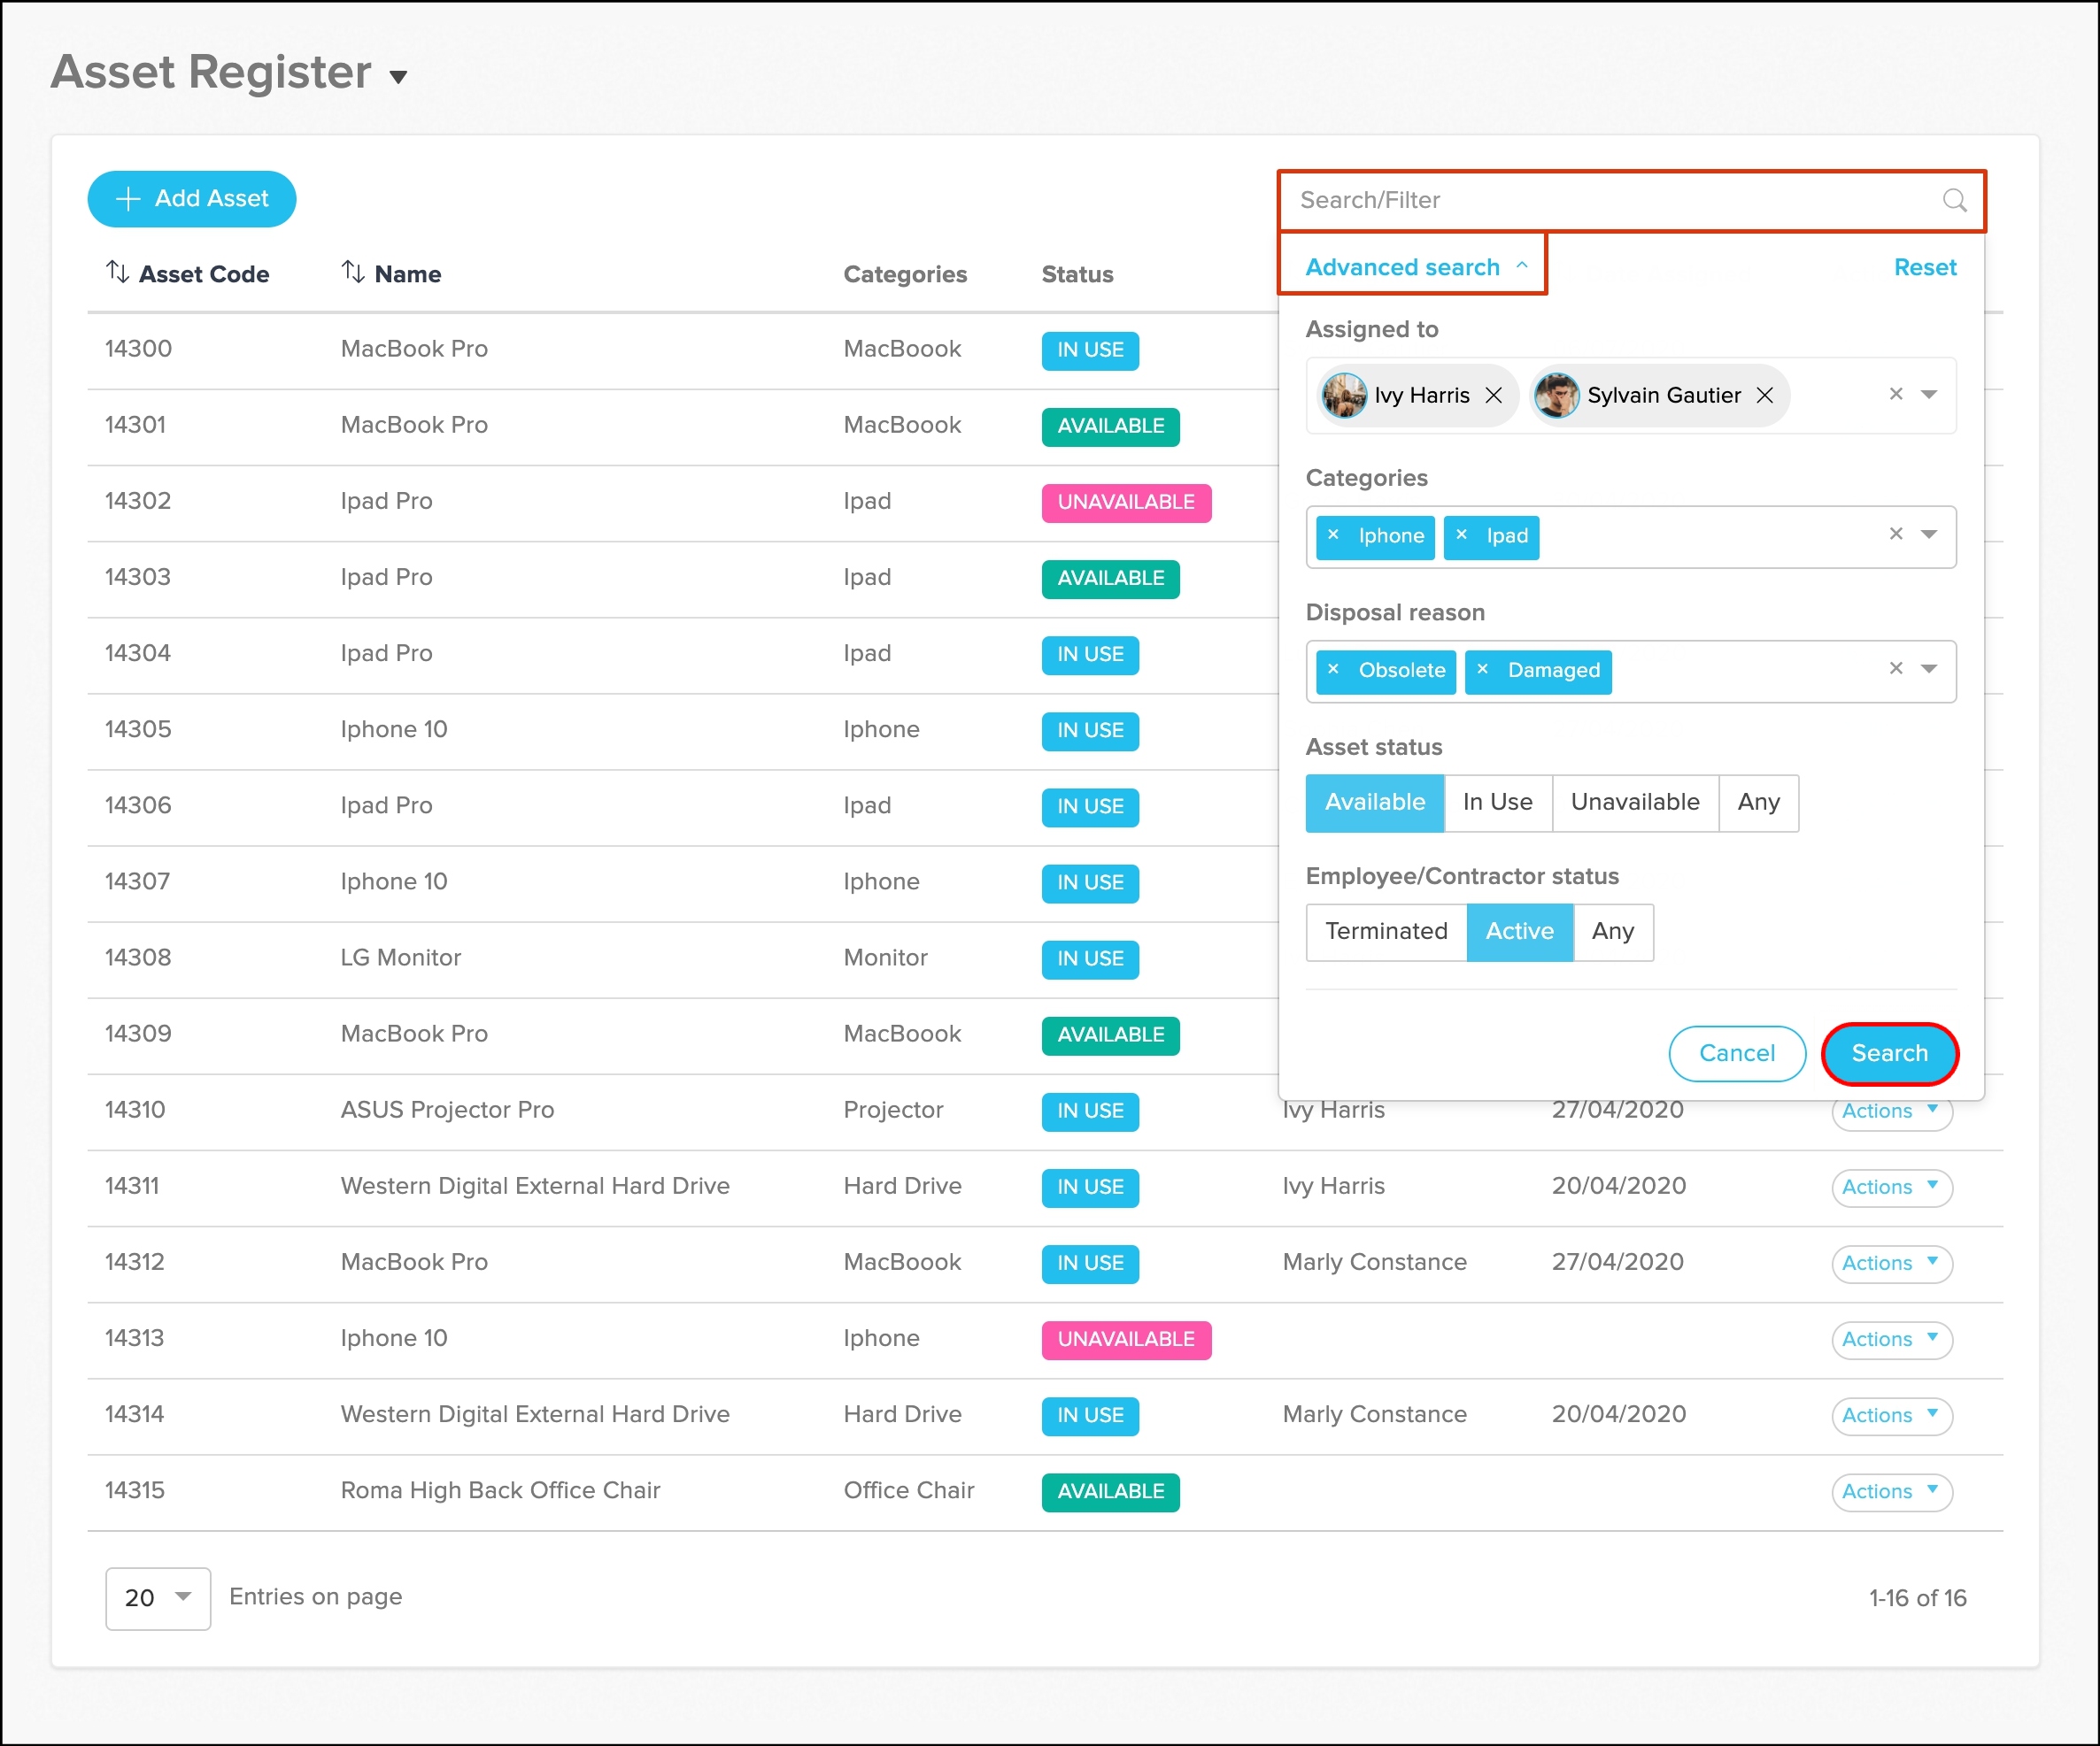
Task: Open Actions menu for asset 14313
Action: [1890, 1338]
